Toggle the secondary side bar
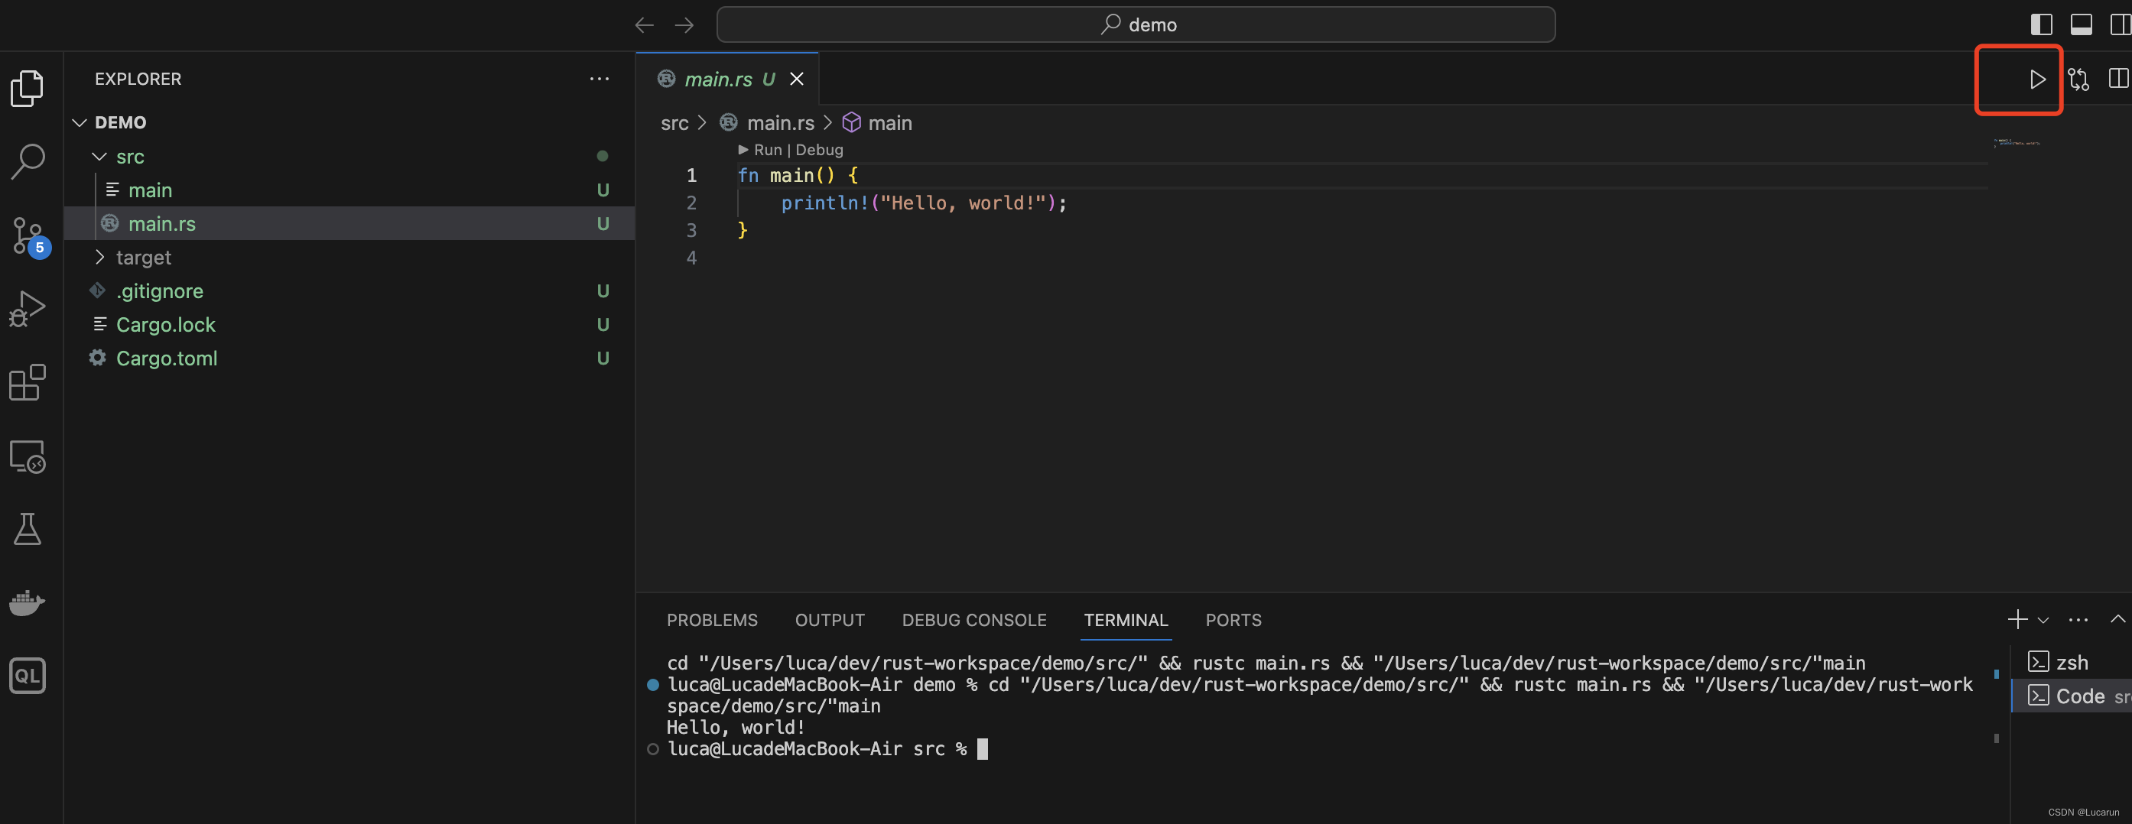The height and width of the screenshot is (824, 2132). (x=2121, y=24)
